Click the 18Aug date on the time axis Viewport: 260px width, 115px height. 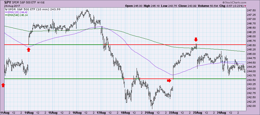pyautogui.click(x=125, y=113)
